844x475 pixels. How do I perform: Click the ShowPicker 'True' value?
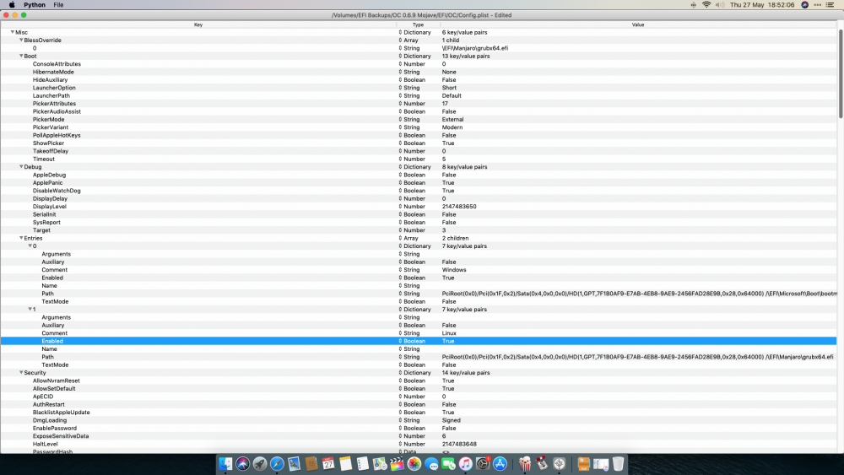[x=448, y=143]
